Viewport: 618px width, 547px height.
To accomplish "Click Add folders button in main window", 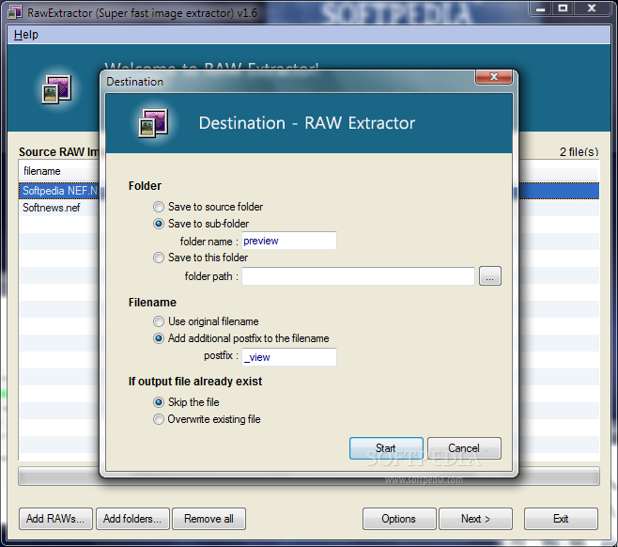I will click(x=132, y=519).
